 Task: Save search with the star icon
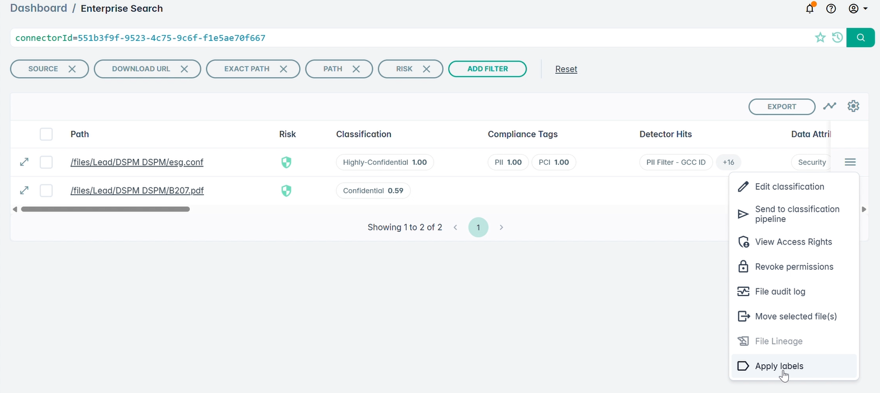(820, 38)
